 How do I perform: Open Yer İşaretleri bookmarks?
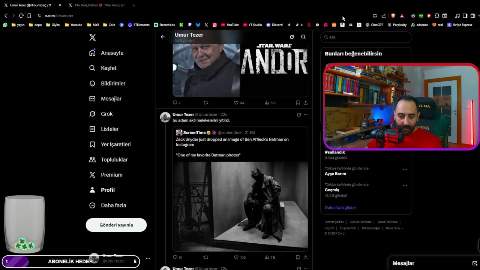point(110,144)
